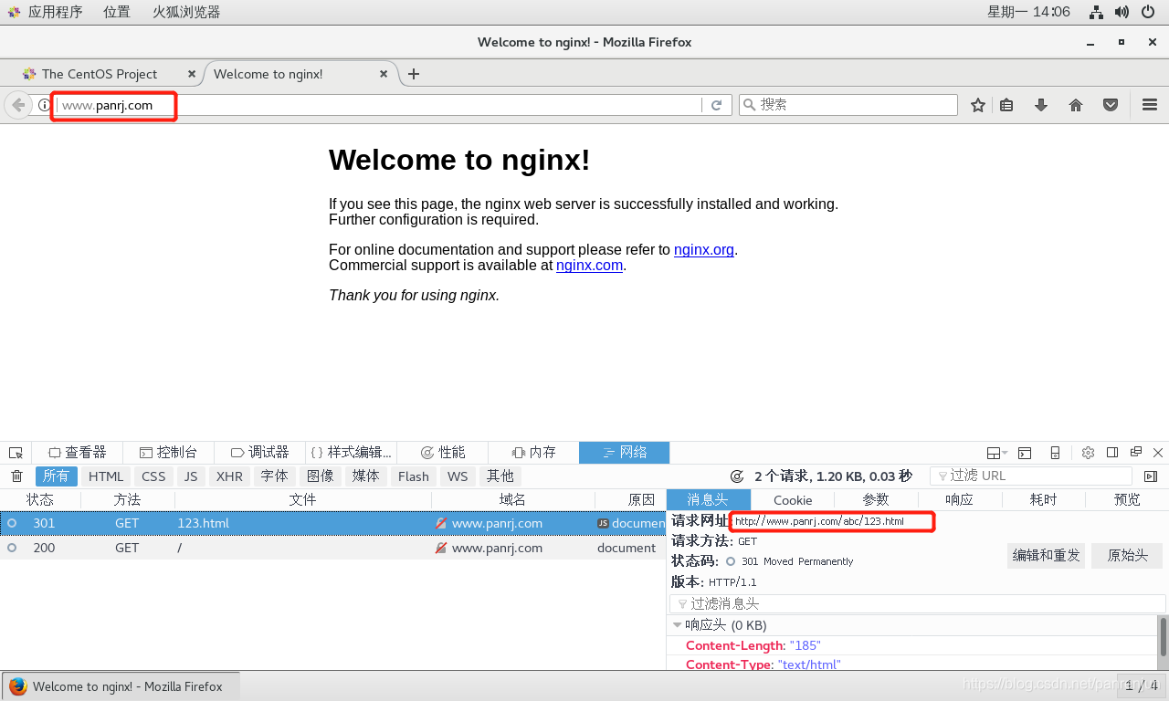Close the developer tools panel
Viewport: 1169px width, 701px height.
point(1158,453)
